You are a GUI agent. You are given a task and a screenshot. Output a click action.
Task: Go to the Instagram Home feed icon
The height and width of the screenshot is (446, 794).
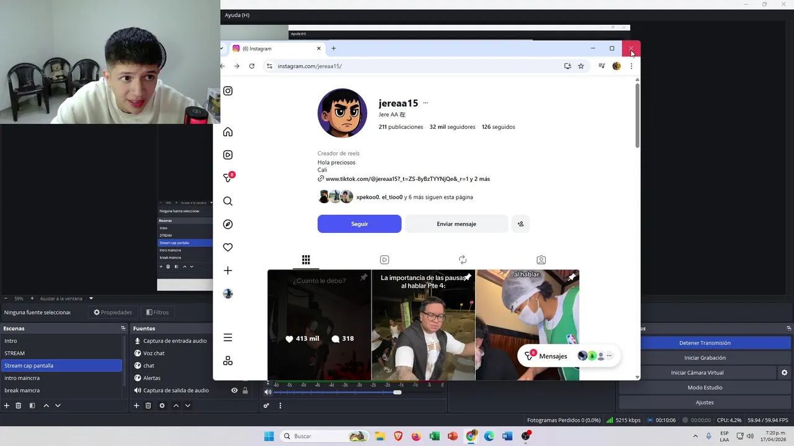[228, 132]
